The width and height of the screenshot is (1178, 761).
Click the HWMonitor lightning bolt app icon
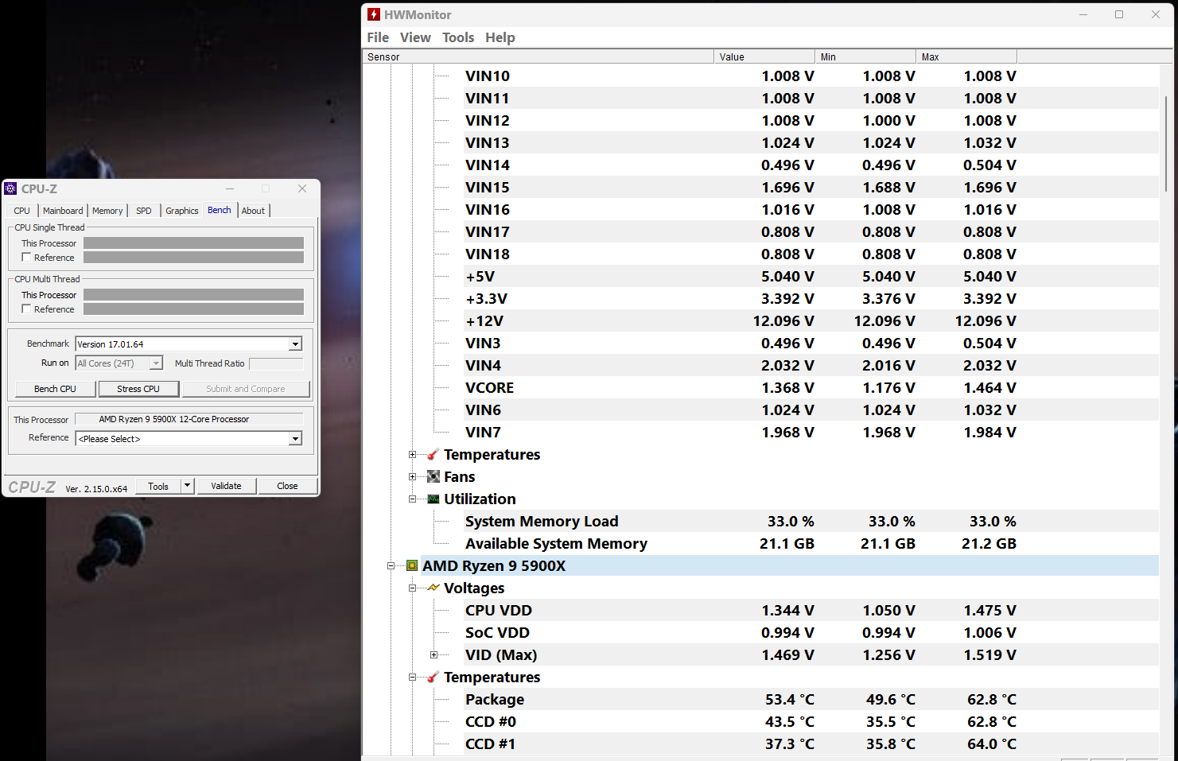pos(374,14)
